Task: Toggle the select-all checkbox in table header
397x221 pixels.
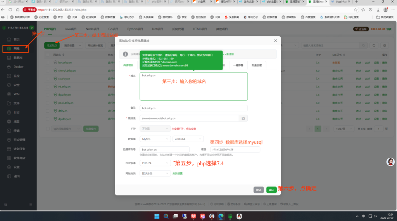Action: pyautogui.click(x=55, y=55)
